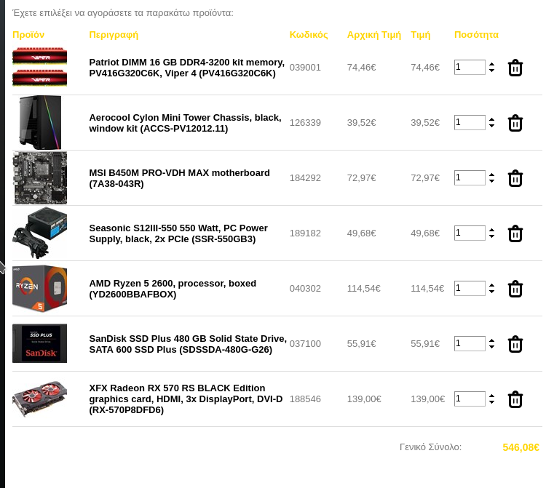Viewport: 546px width, 488px height.
Task: Increase quantity of XFX Radeon RX 570
Action: (x=491, y=396)
